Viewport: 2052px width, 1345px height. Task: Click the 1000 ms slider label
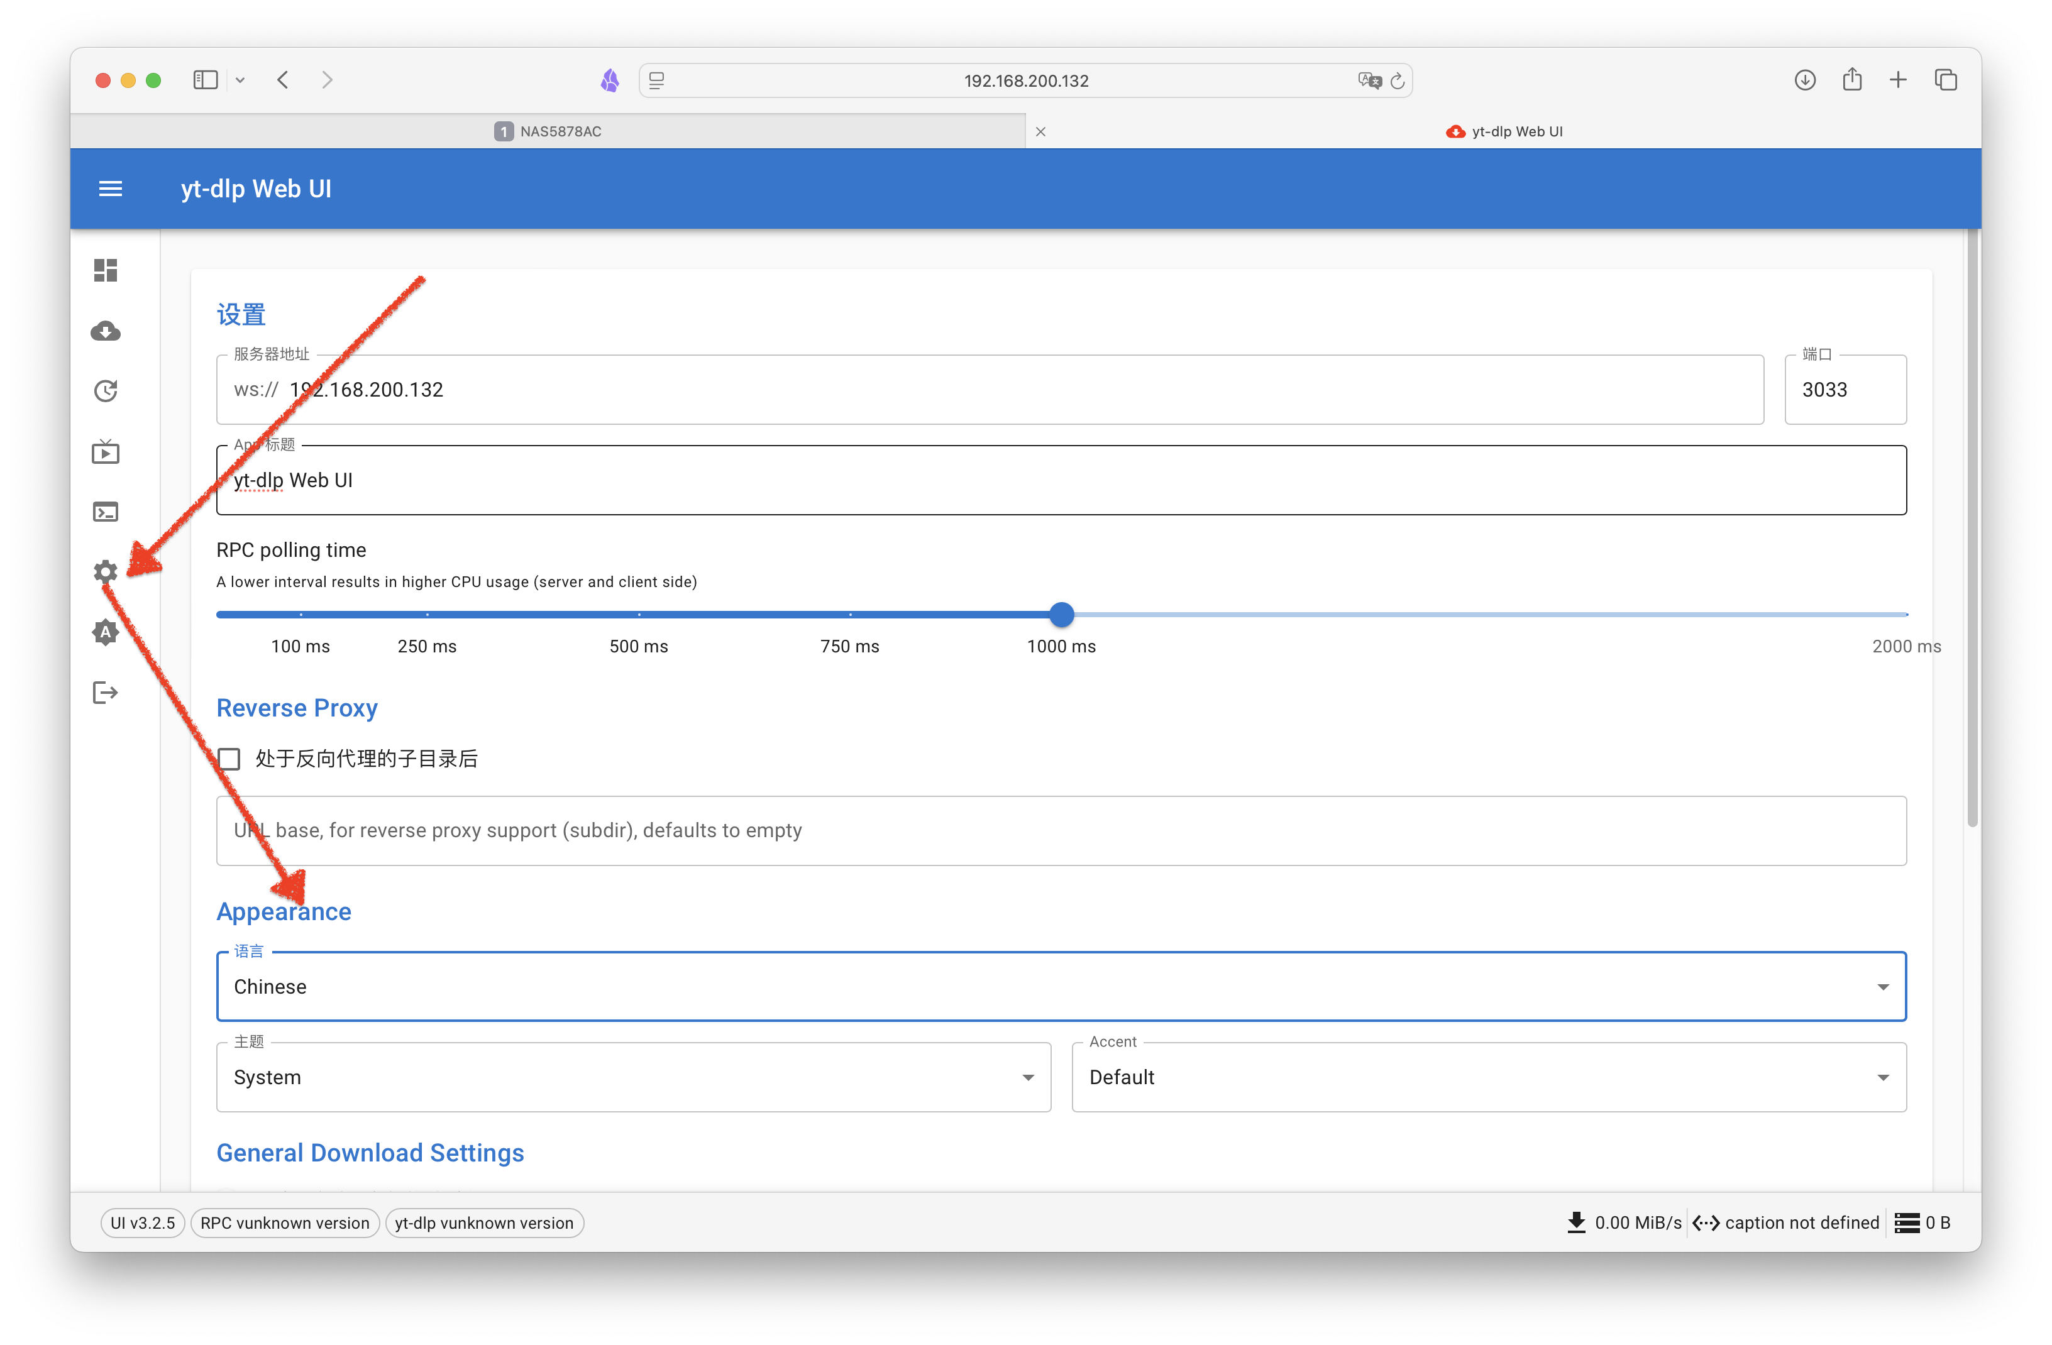coord(1061,647)
